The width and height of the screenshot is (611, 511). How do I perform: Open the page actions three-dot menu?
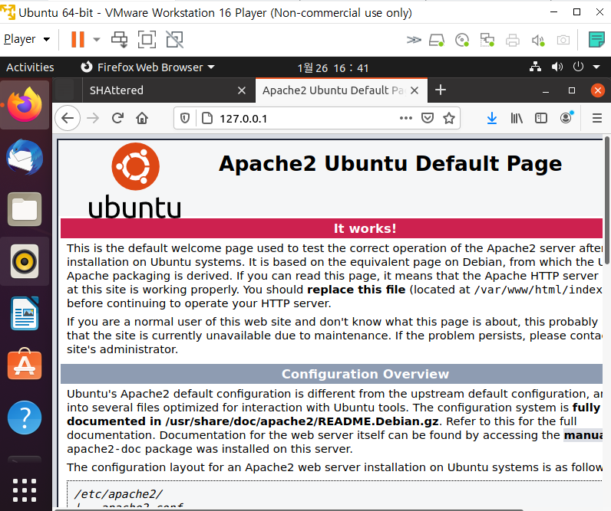point(405,118)
